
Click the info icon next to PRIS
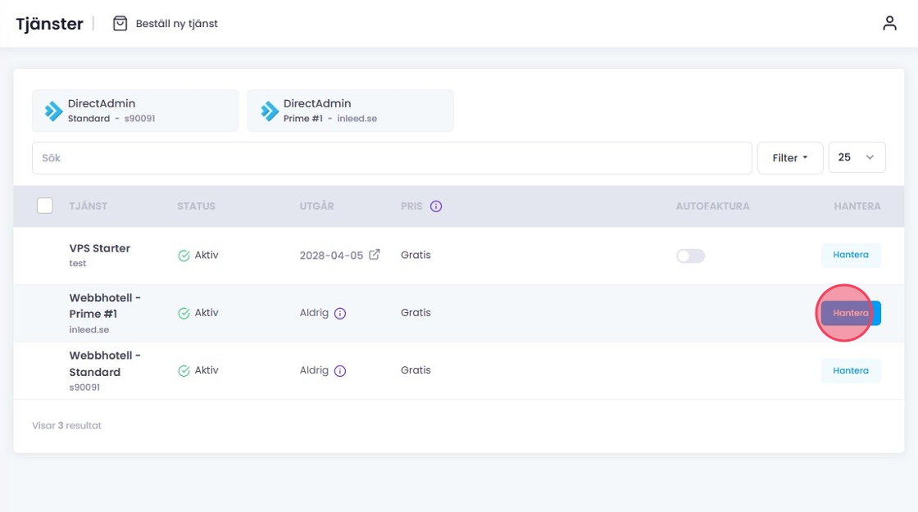436,206
